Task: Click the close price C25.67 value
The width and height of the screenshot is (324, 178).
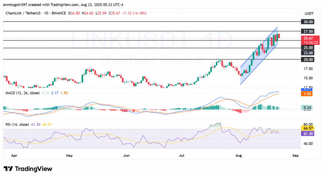Action: point(114,13)
